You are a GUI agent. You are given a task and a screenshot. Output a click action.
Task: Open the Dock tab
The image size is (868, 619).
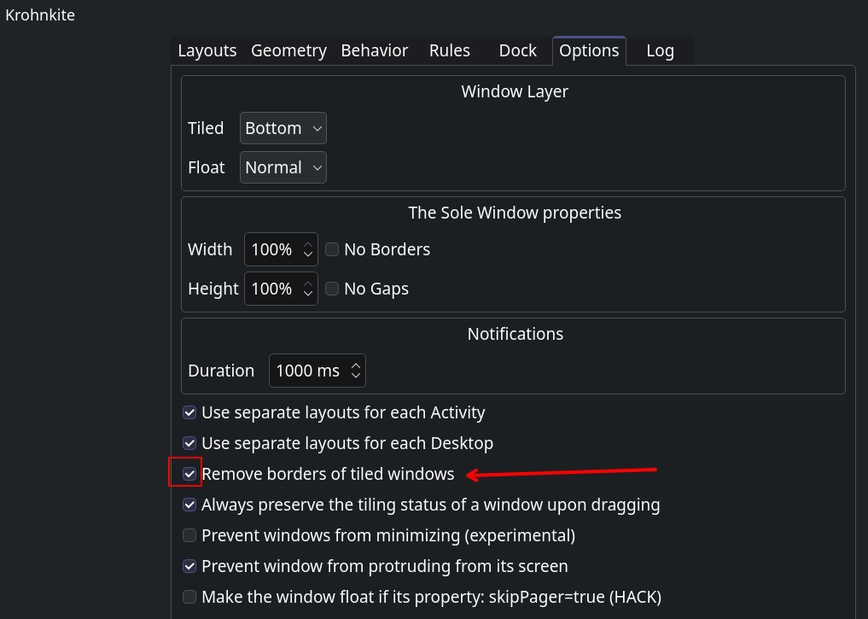click(517, 51)
